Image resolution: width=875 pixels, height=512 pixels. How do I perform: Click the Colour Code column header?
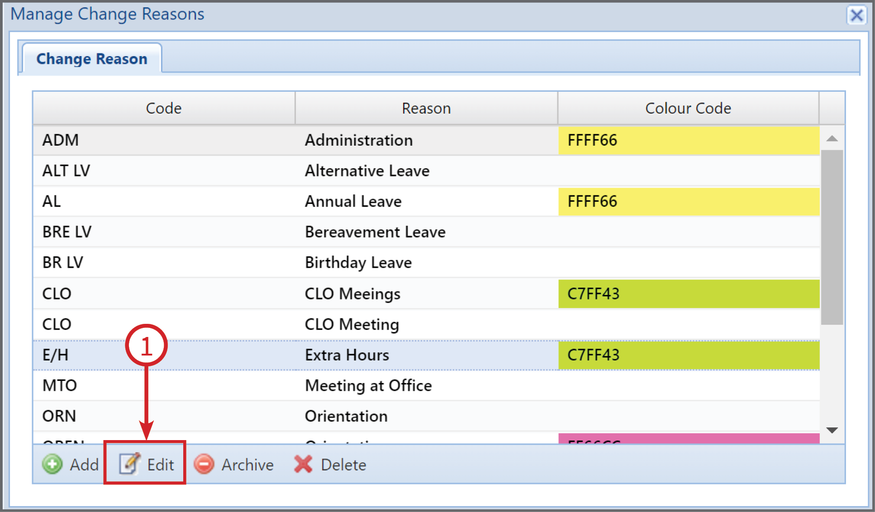point(688,108)
